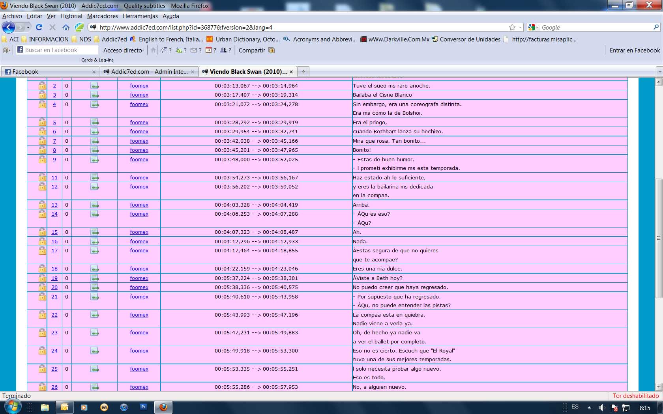Open the Historial menu
663x414 pixels.
[x=71, y=16]
